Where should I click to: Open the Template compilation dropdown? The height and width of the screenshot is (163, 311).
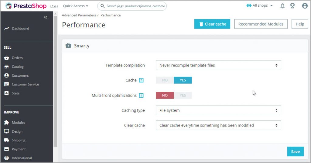tap(218, 65)
